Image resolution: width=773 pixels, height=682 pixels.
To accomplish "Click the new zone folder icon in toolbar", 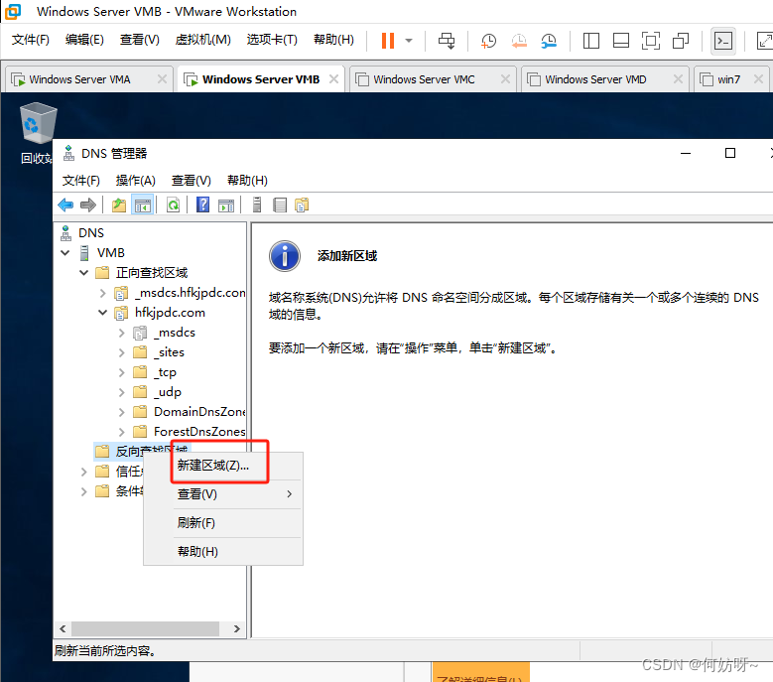I will click(x=302, y=205).
